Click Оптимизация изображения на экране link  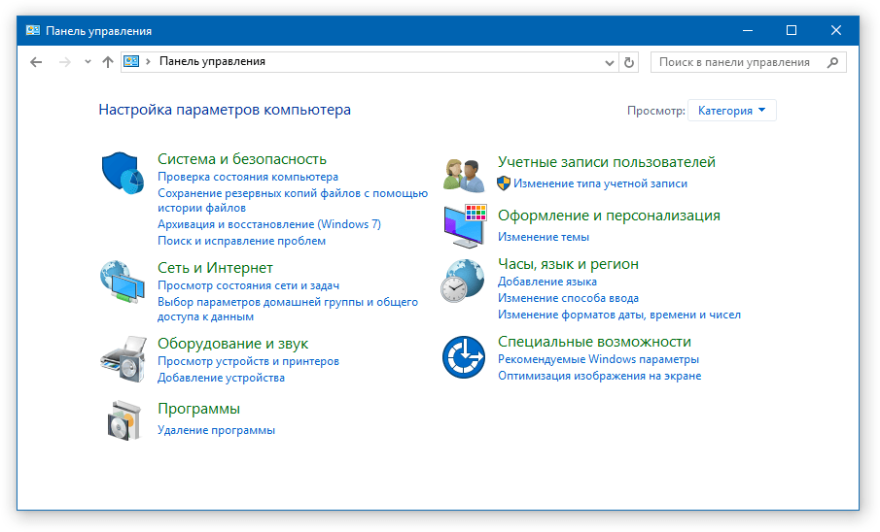click(600, 376)
